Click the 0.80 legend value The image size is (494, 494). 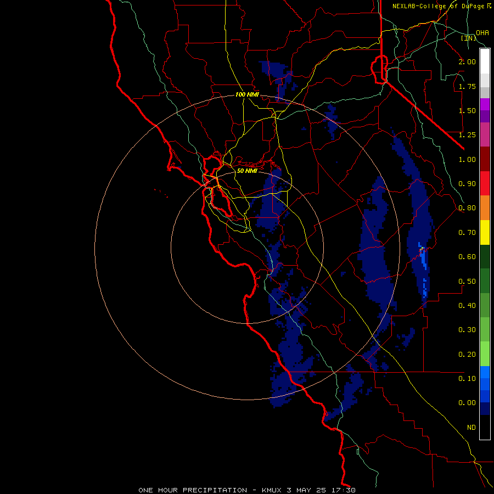[467, 208]
